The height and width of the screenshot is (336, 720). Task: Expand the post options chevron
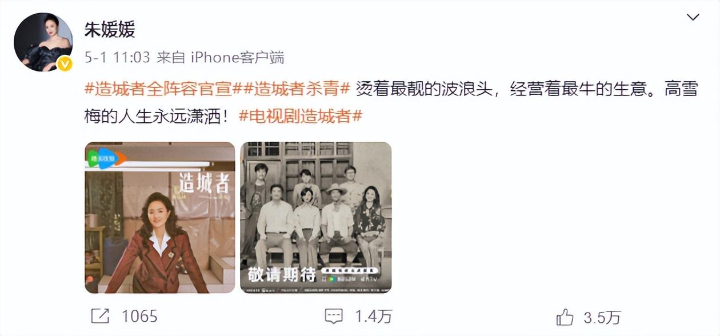click(x=693, y=17)
